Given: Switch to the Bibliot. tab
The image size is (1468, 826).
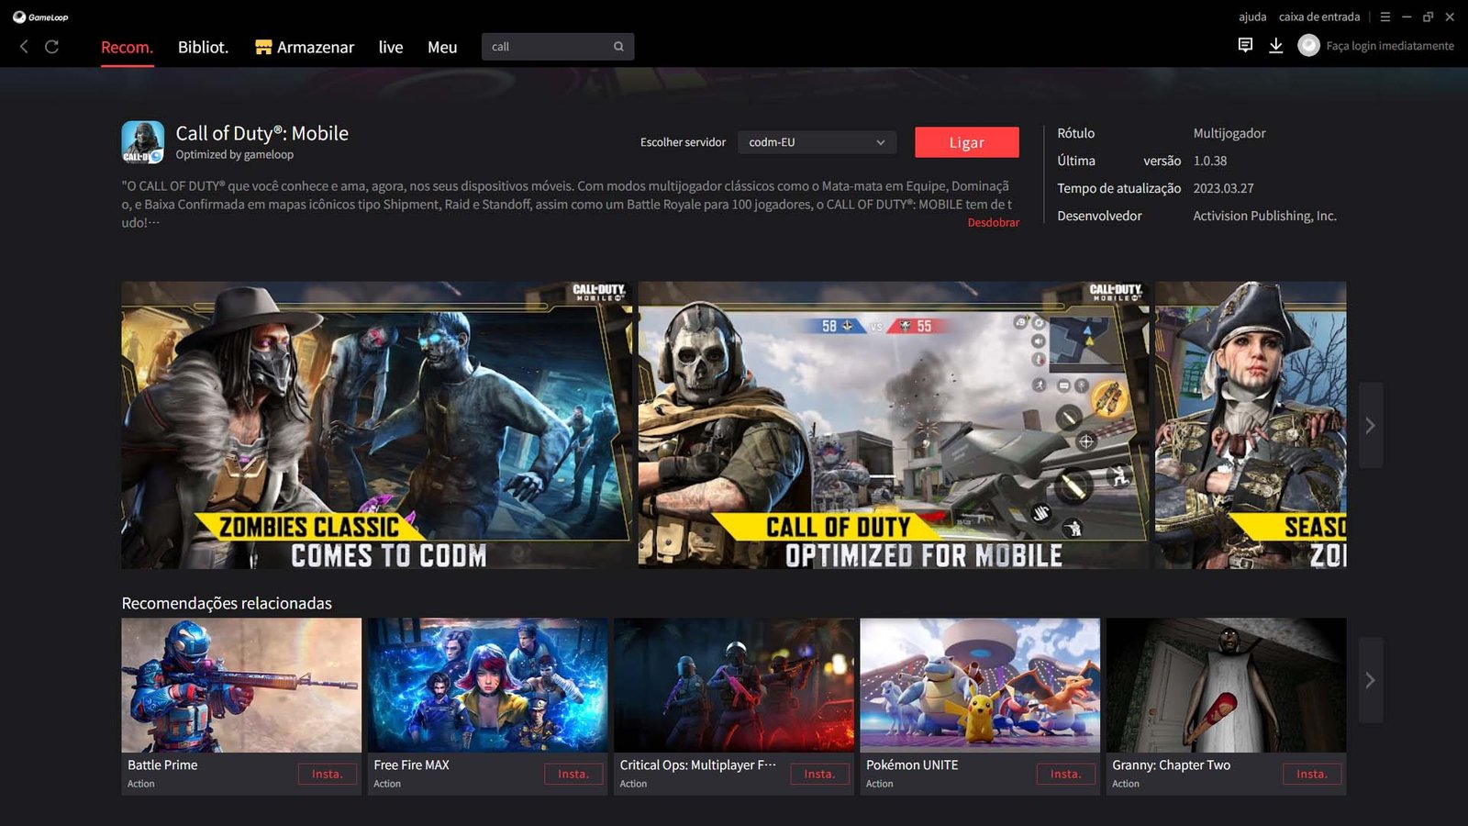Looking at the screenshot, I should pos(203,47).
